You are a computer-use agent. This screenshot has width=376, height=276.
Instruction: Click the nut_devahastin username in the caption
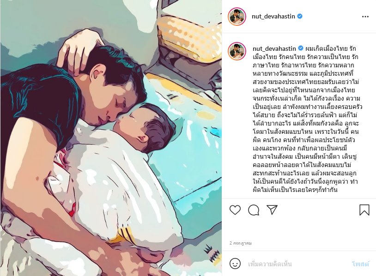coord(274,48)
